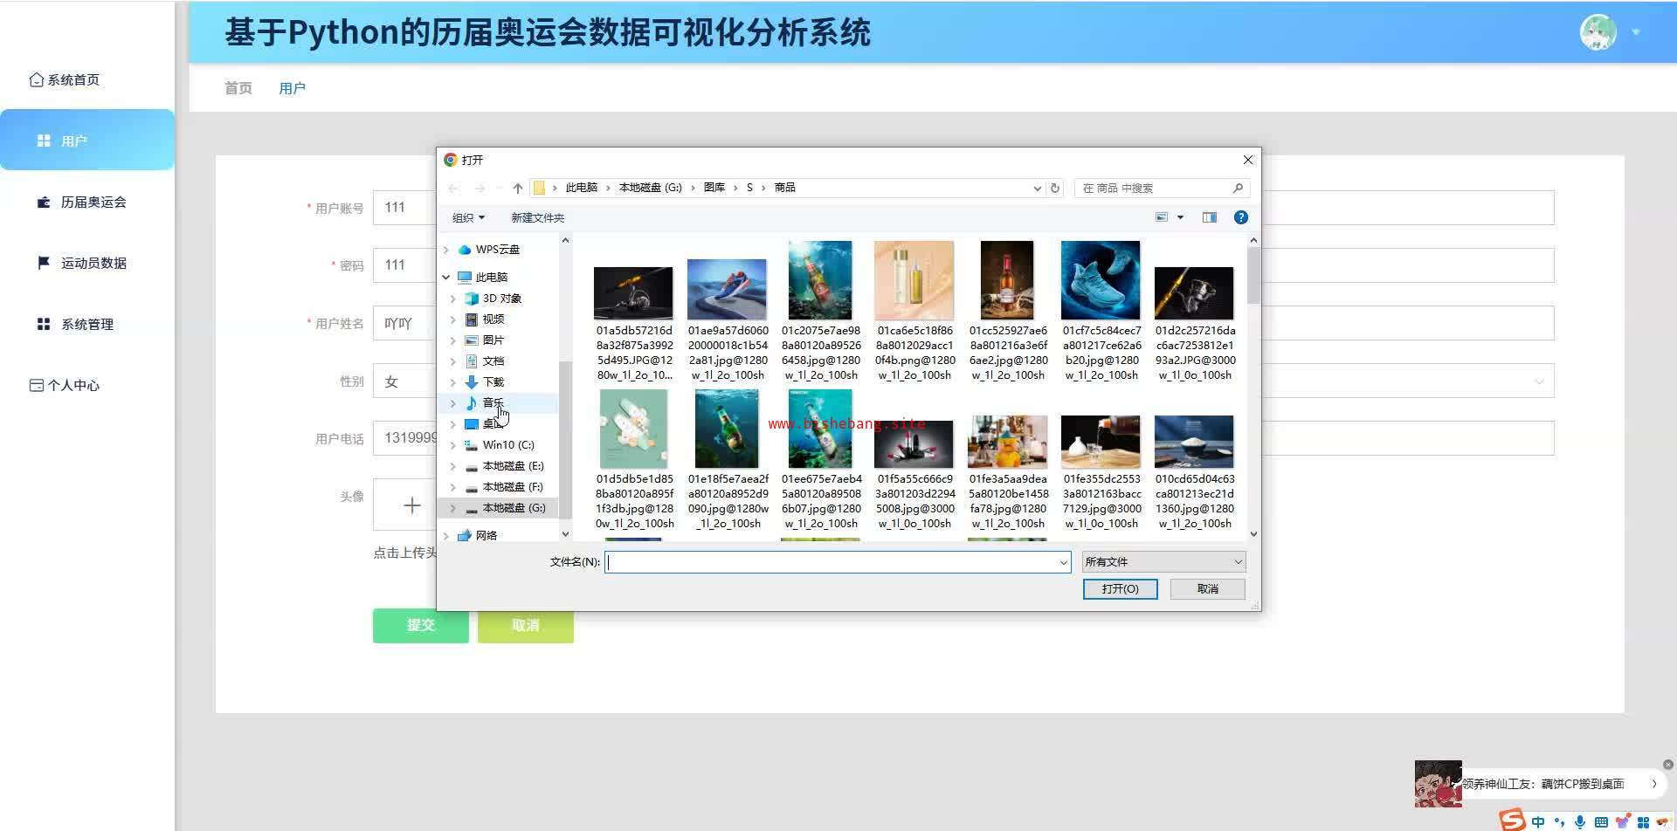The image size is (1677, 831).
Task: Expand the 本地磁盘 (G:) tree node
Action: coord(453,508)
